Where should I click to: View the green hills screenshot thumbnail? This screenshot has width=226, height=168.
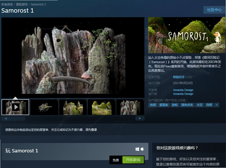(102, 107)
